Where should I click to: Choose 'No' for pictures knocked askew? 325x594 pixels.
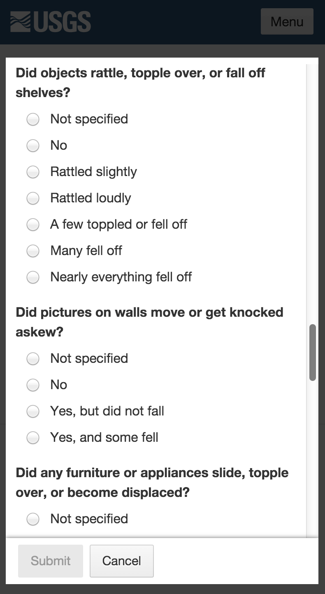coord(33,385)
